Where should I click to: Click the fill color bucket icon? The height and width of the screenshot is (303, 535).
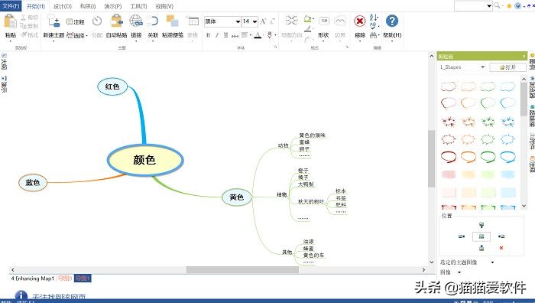[x=308, y=19]
